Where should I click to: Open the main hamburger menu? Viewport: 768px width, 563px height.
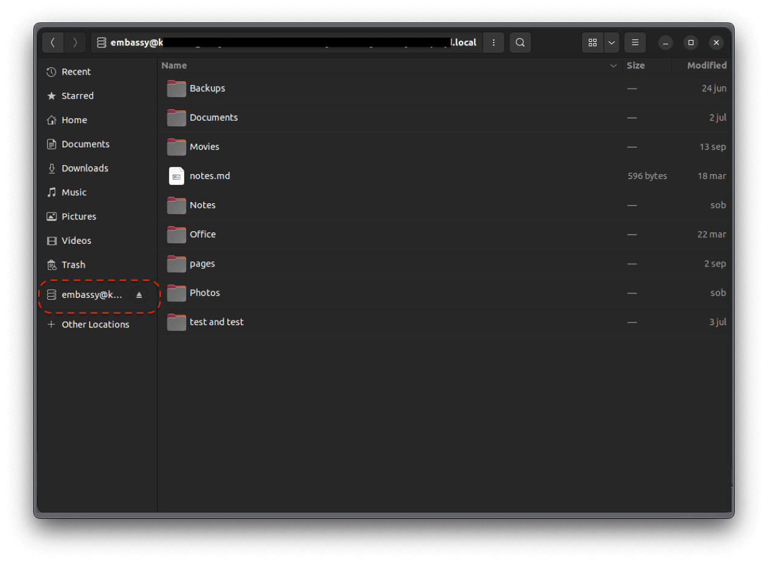coord(635,42)
